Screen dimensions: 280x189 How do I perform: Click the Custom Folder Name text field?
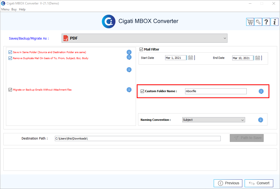216,91
